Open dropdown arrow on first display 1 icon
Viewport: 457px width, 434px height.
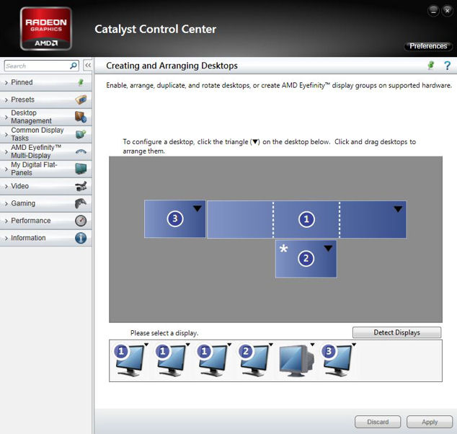(x=146, y=345)
